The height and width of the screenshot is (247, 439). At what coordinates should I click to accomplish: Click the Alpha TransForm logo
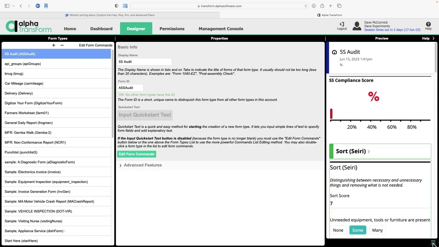(29, 26)
